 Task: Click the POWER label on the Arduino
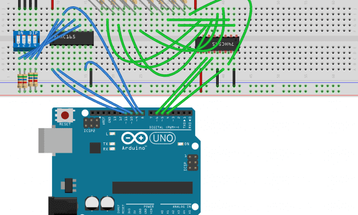(x=148, y=206)
